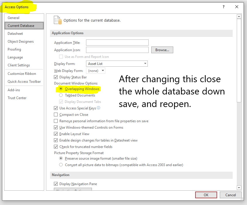Select the Current Database category
The image size is (247, 205).
[24, 26]
